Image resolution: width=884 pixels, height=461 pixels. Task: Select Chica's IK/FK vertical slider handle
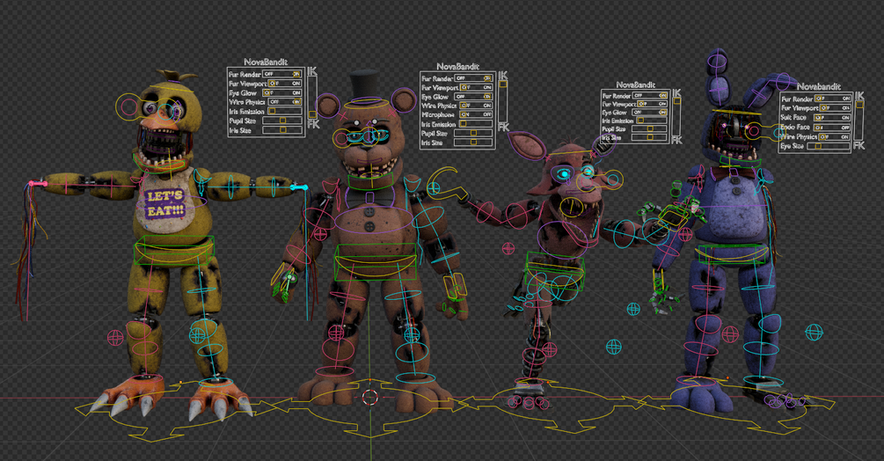click(312, 114)
